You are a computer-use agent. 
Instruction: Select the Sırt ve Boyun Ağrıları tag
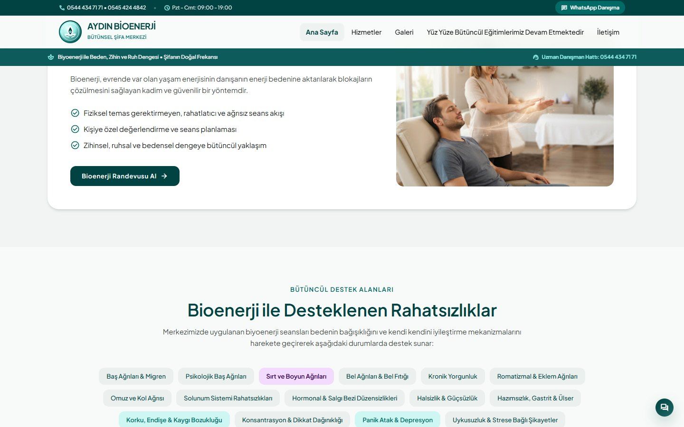296,376
